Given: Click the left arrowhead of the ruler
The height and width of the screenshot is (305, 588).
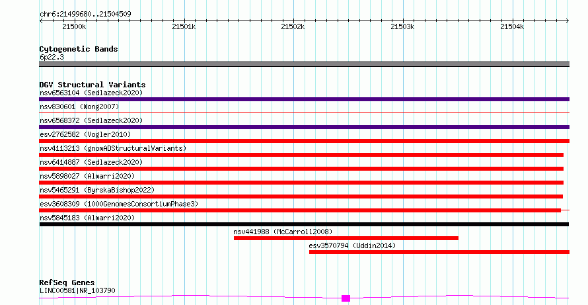Looking at the screenshot, I should click(x=41, y=21).
